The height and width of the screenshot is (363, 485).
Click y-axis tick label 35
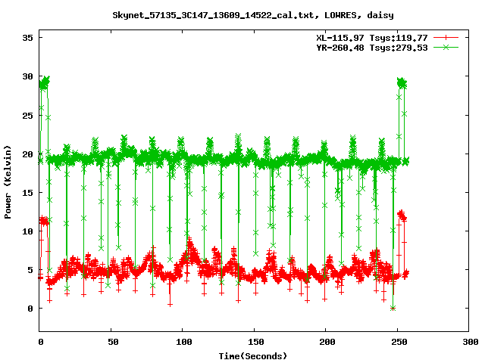click(x=28, y=38)
